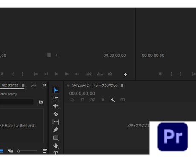Viewport: 196px width, 162px height.
Task: Go to In point in Source monitor
Action: point(36,74)
